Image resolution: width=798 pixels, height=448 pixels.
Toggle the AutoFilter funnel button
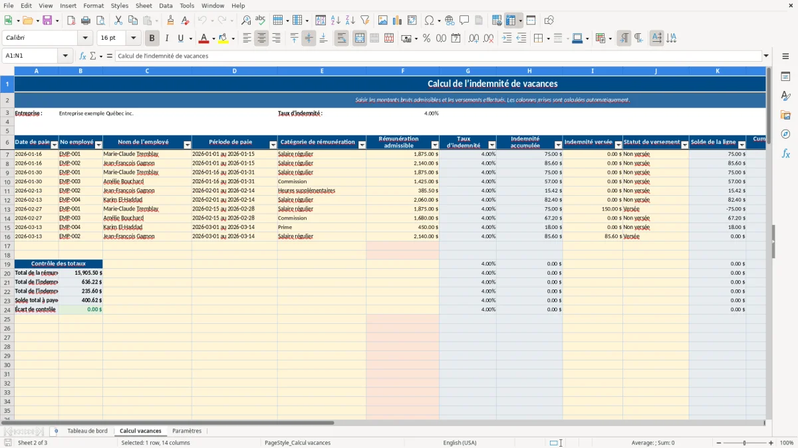[x=365, y=21]
